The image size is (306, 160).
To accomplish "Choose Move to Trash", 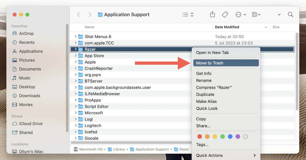I will coord(226,63).
